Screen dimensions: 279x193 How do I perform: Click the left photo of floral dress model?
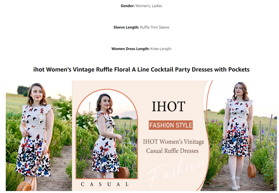click(39, 136)
